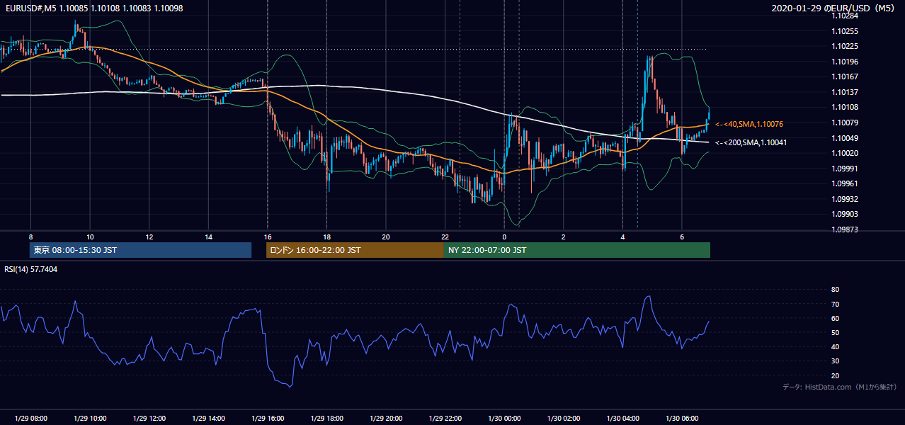905x425 pixels.
Task: Click the 2020-01-29 EUR/USD (M5) title
Action: click(x=833, y=8)
